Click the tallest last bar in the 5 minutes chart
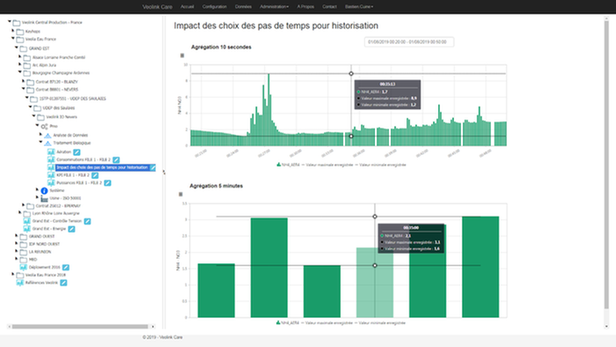This screenshot has width=616, height=347. (x=480, y=267)
